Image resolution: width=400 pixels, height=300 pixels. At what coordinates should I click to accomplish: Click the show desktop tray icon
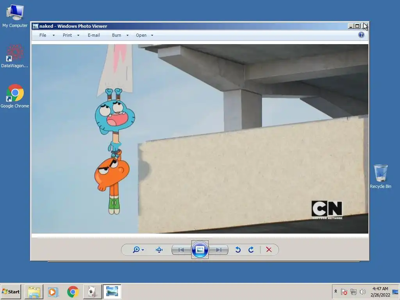pos(396,291)
